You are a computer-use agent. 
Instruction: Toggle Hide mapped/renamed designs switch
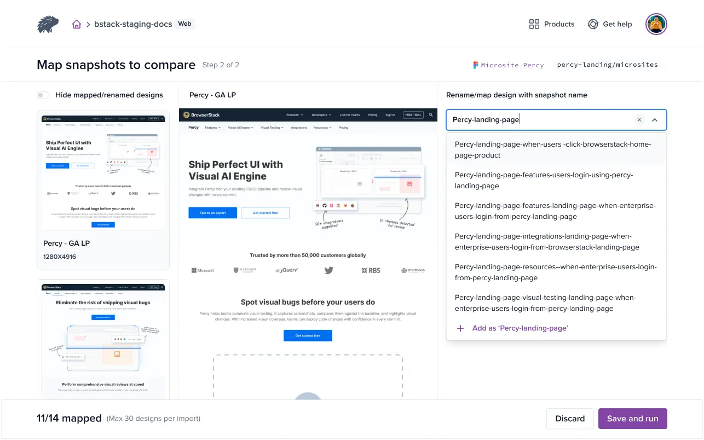coord(43,95)
